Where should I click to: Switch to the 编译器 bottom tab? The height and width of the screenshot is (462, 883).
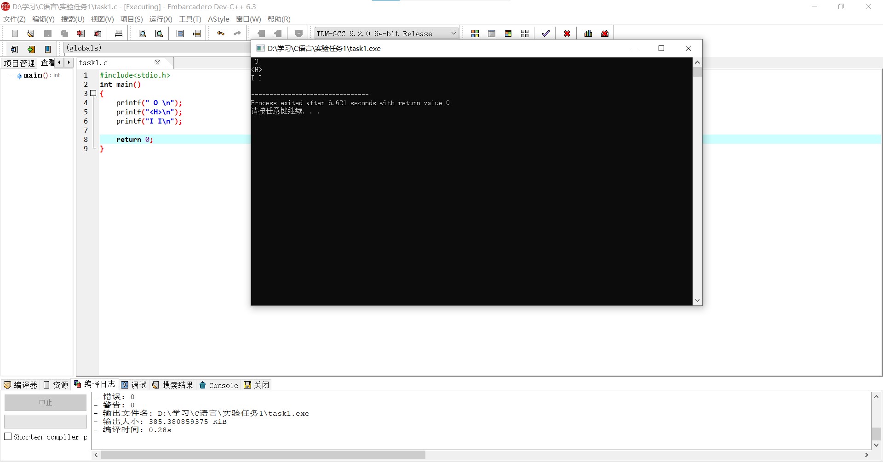click(x=21, y=385)
